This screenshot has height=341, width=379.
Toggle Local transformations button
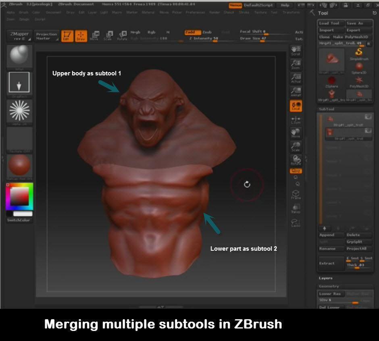click(296, 106)
